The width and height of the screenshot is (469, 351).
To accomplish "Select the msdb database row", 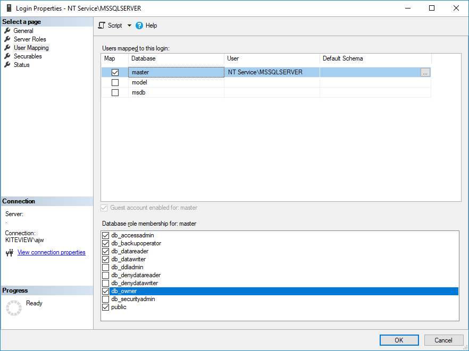I will pyautogui.click(x=266, y=92).
